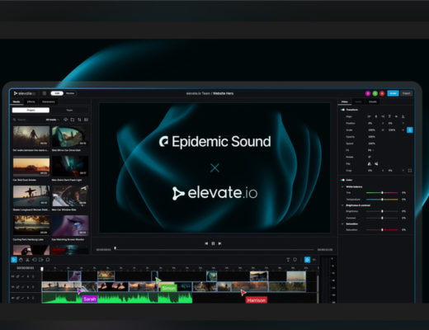Click into the media Search field
Viewport: 429px width, 330px height.
pyautogui.click(x=27, y=120)
